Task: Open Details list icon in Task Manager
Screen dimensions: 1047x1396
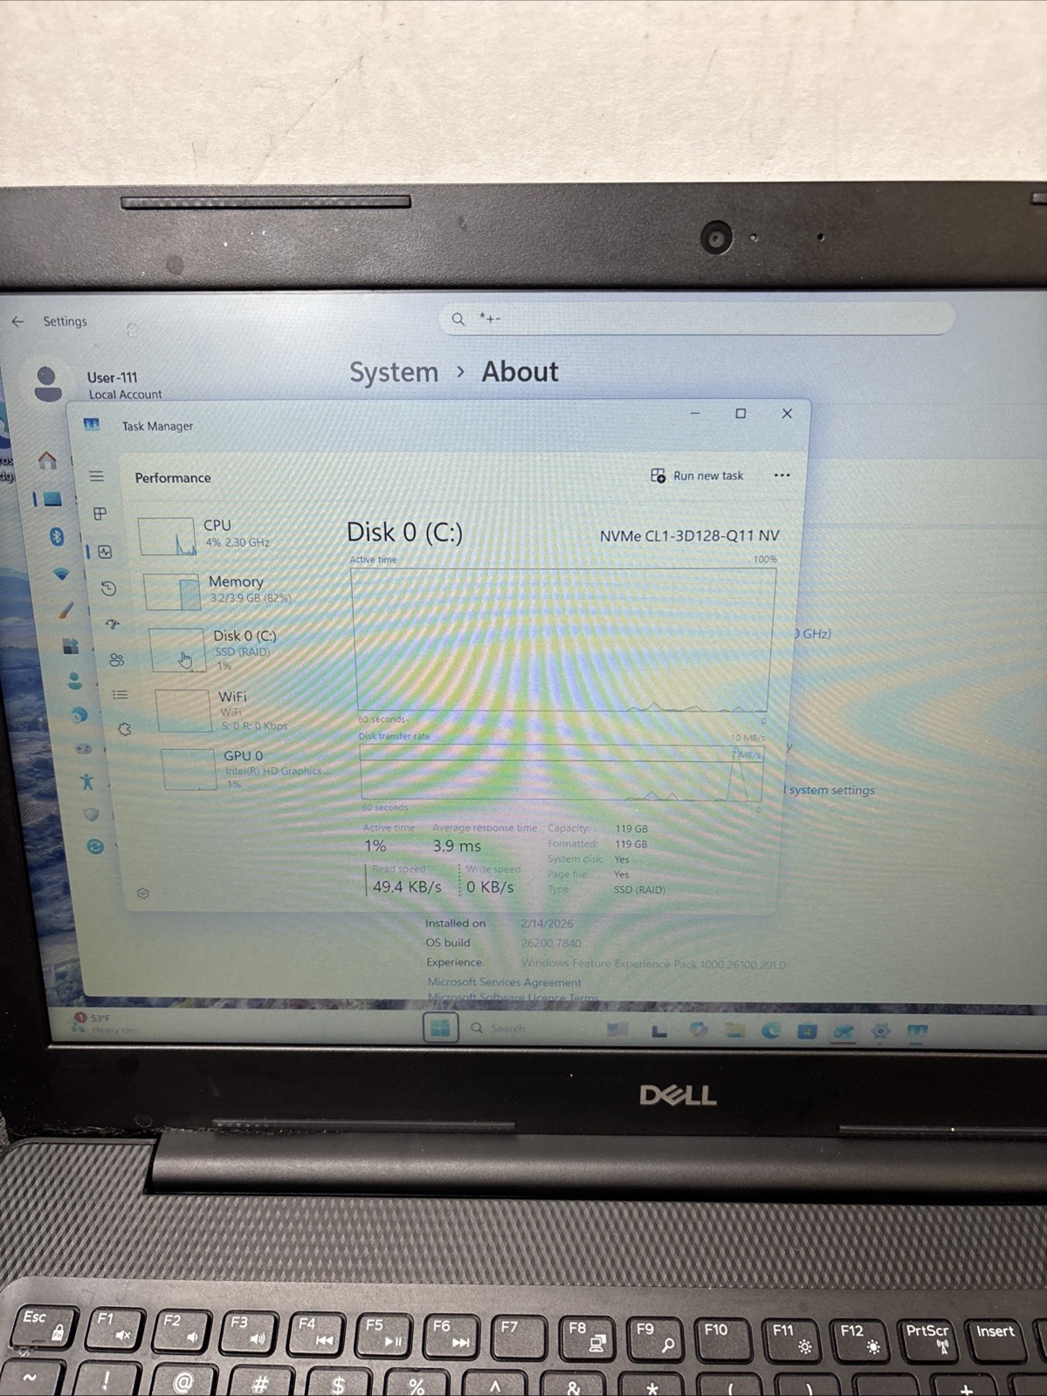Action: (x=121, y=695)
